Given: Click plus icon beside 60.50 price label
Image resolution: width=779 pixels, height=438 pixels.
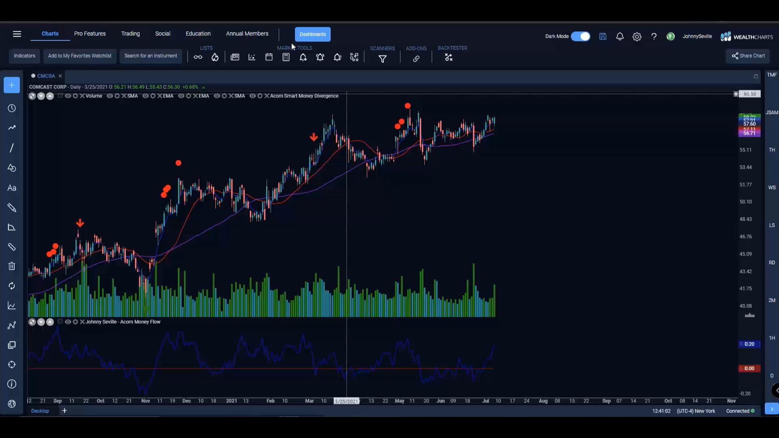Looking at the screenshot, I should pyautogui.click(x=736, y=94).
